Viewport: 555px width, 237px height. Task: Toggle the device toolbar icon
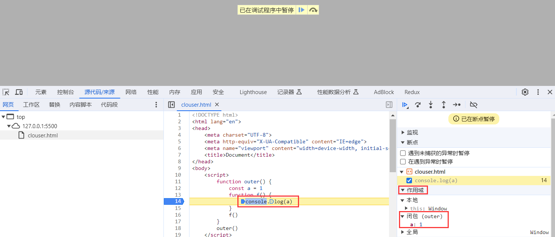coord(19,92)
